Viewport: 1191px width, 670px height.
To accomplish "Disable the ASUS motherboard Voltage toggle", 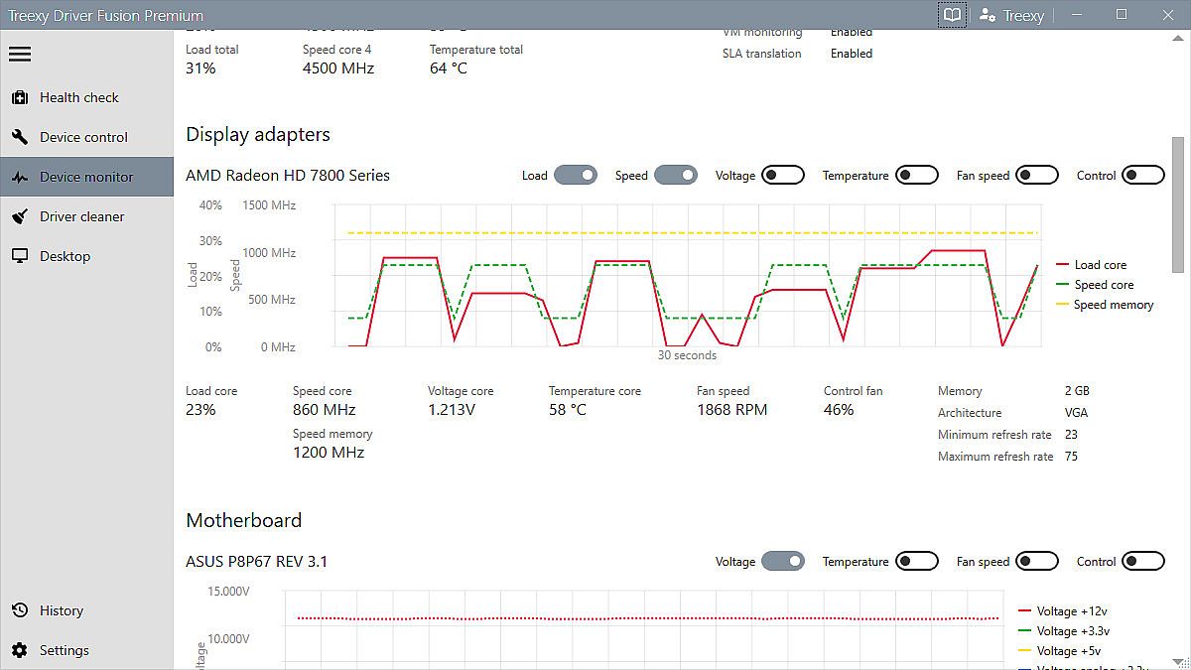I will (783, 562).
